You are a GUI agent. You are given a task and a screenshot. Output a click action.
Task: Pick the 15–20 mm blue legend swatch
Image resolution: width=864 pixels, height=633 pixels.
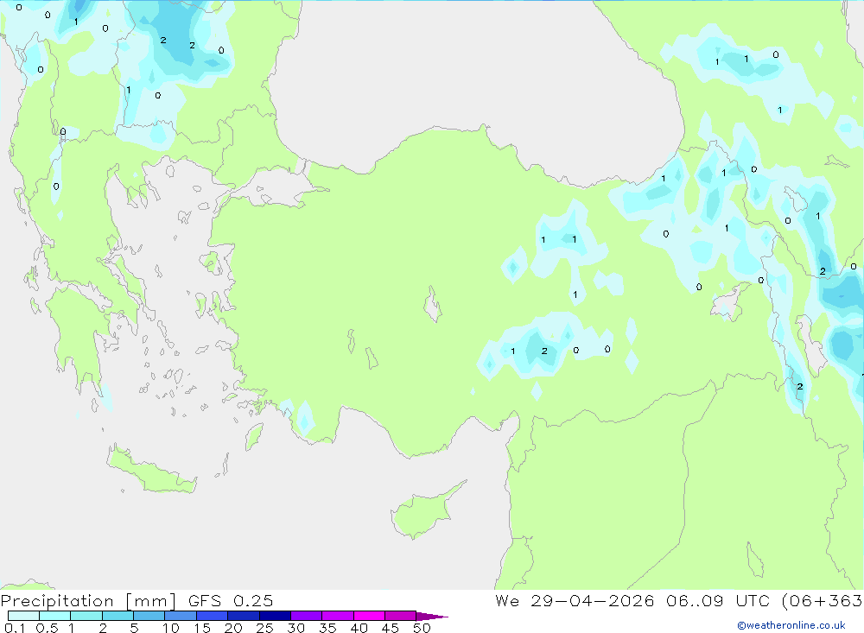coord(213,616)
